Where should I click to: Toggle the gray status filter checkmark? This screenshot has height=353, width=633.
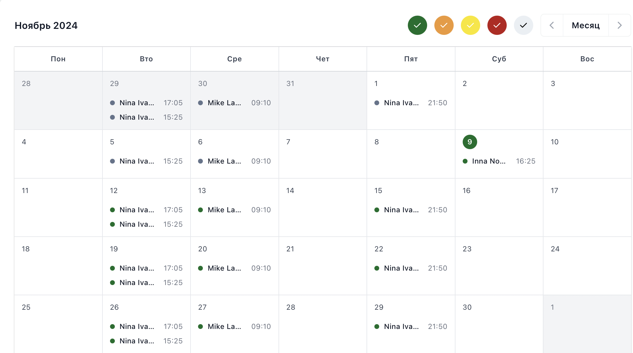click(523, 25)
